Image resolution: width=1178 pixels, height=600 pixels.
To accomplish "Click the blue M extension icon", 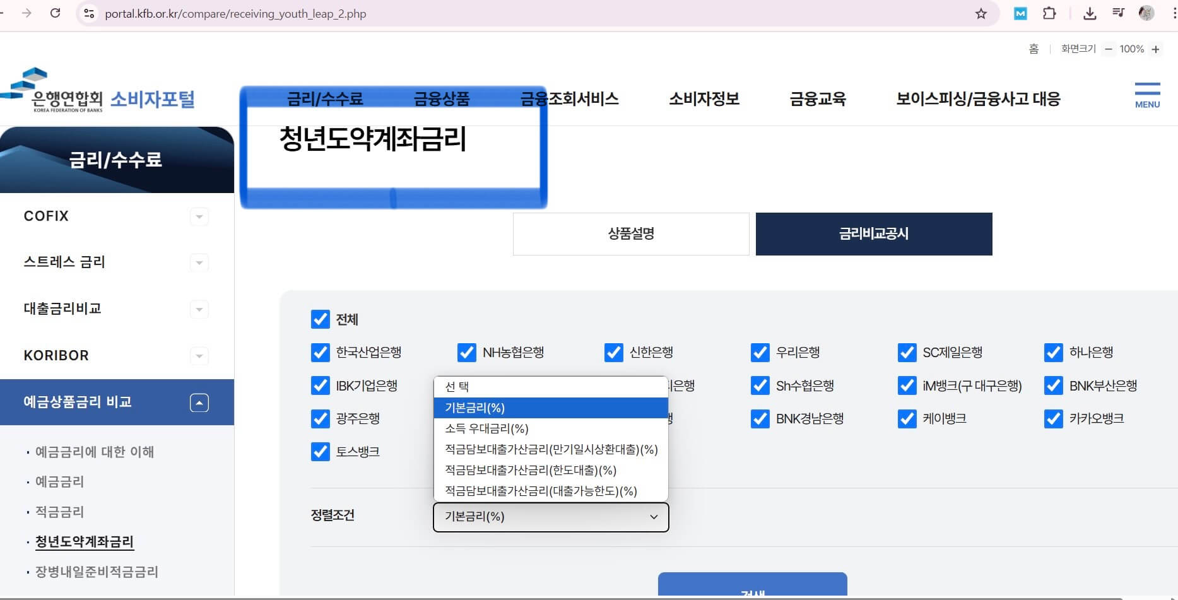I will click(x=1021, y=13).
